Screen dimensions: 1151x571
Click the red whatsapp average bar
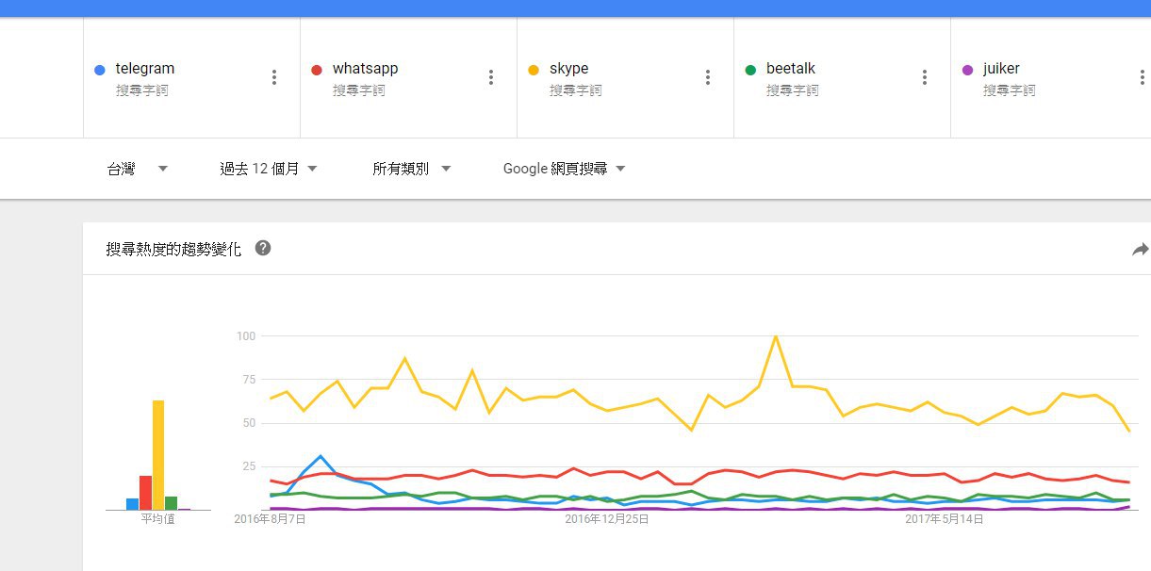[145, 492]
